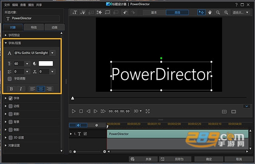Viewport: 255px width, 164px height.
Task: Enable the 背景 backdrop checkbox
Action: tap(11, 122)
